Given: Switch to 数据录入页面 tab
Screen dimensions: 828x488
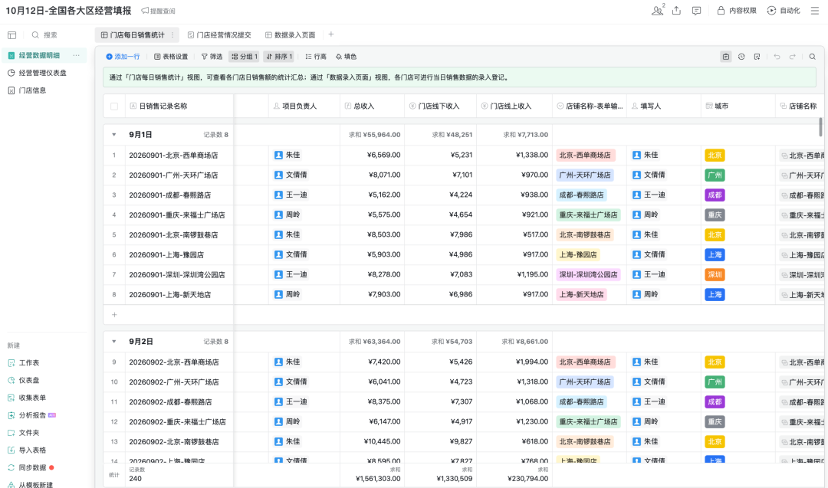Looking at the screenshot, I should click(x=290, y=34).
